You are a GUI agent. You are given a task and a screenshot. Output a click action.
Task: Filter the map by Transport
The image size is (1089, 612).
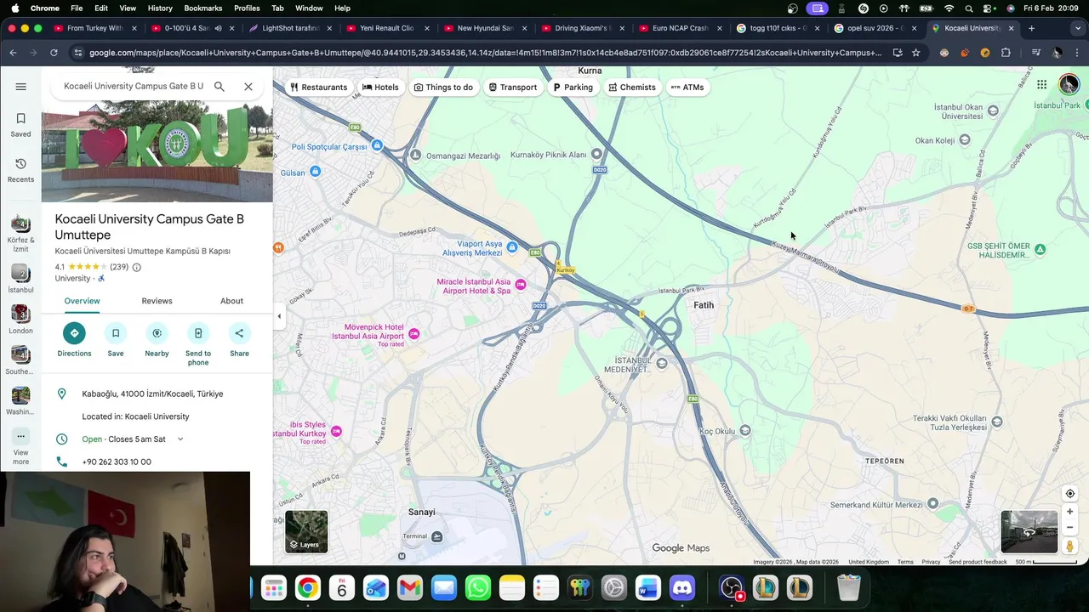pos(512,87)
